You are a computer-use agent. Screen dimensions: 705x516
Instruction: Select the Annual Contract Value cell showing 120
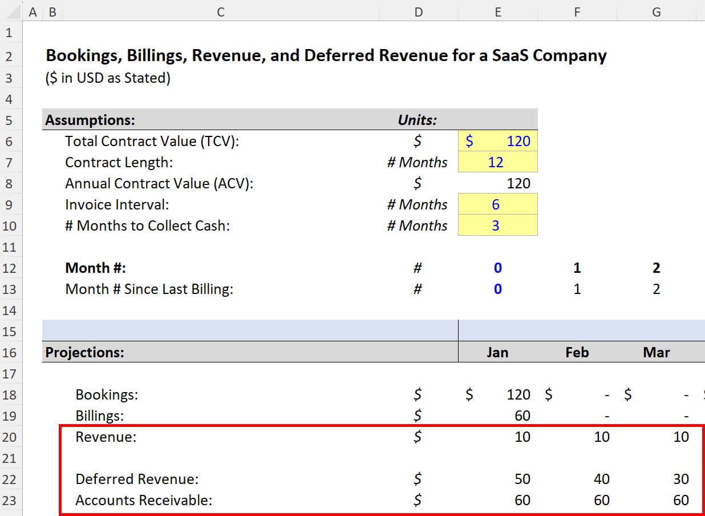[x=497, y=183]
